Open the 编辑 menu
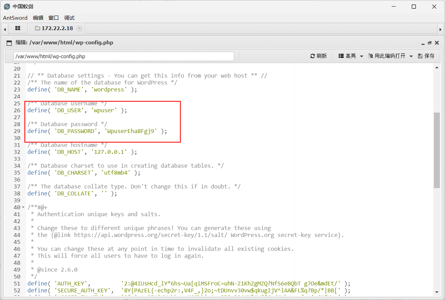 (x=38, y=18)
